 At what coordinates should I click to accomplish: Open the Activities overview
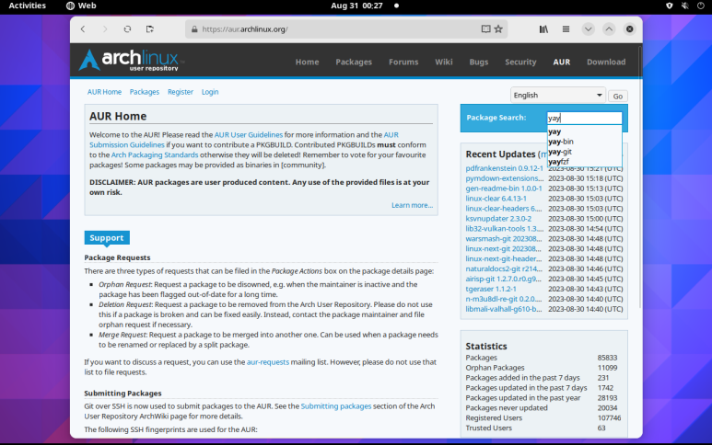pos(28,6)
